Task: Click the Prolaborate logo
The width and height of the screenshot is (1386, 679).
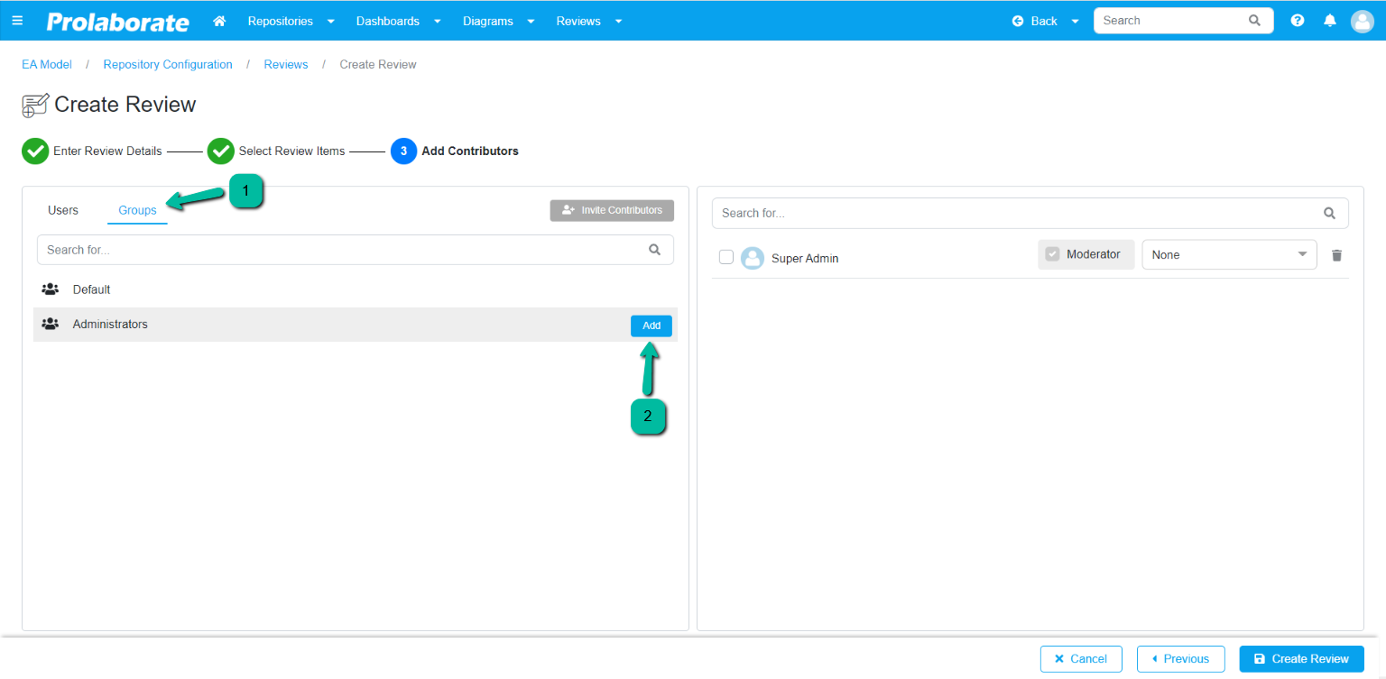Action: [117, 22]
